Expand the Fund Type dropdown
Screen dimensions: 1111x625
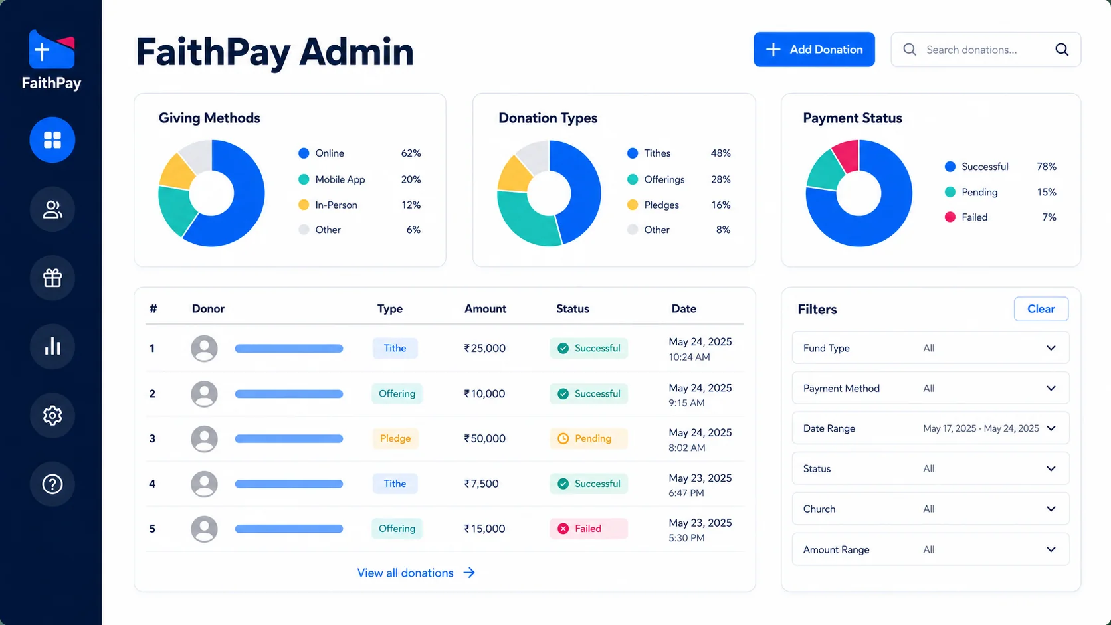tap(930, 348)
